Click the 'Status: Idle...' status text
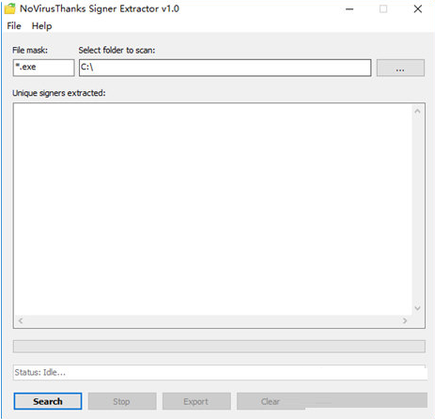 [40, 372]
